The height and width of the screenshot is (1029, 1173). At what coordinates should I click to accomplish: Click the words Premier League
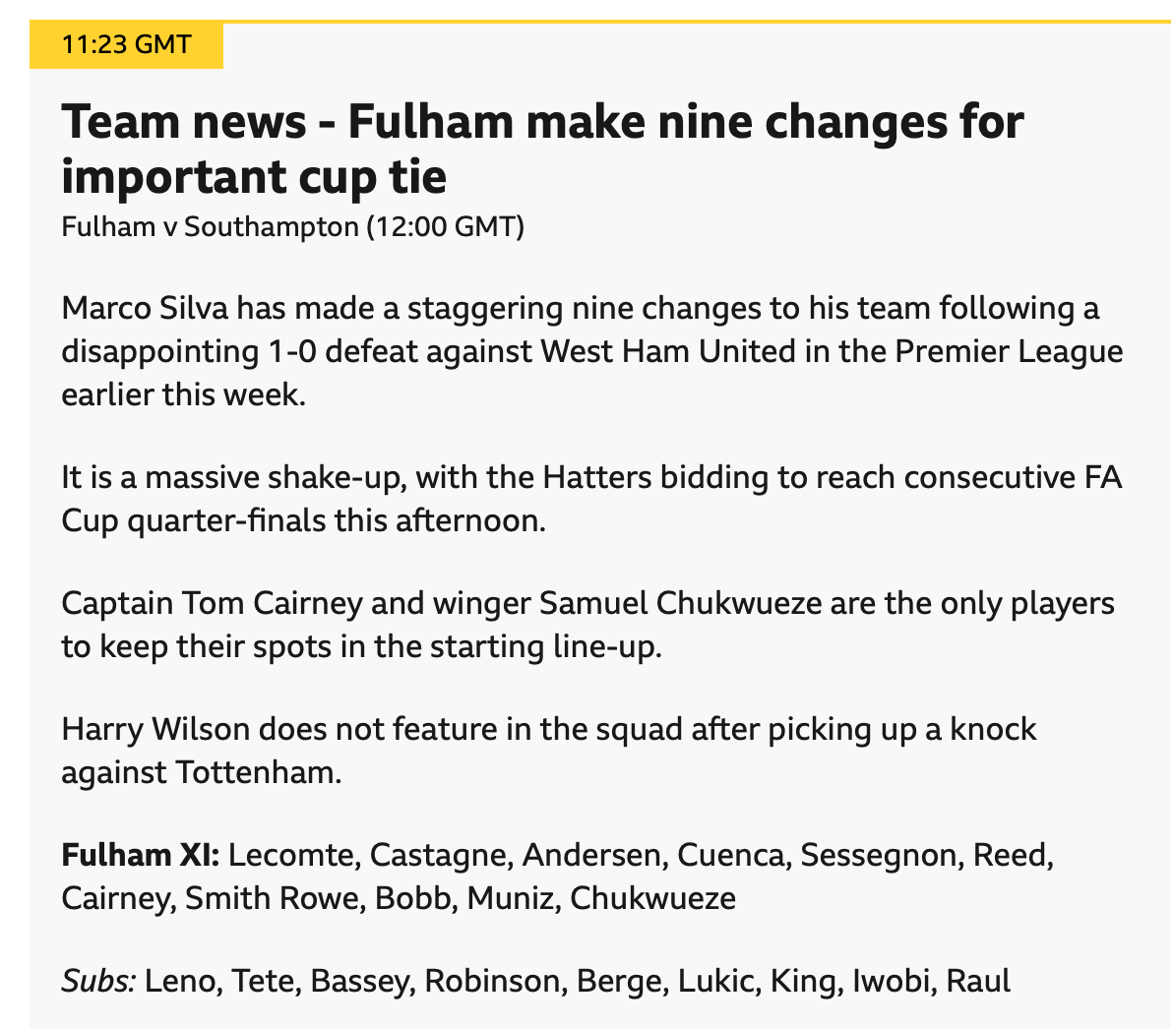pyautogui.click(x=1009, y=351)
